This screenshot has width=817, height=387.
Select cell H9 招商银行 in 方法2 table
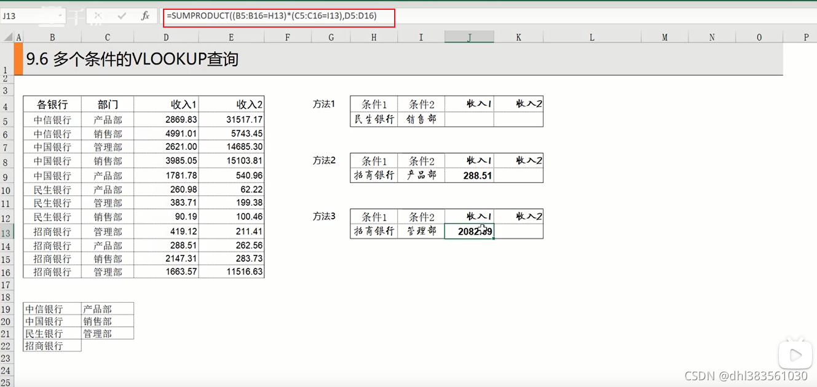click(x=374, y=176)
